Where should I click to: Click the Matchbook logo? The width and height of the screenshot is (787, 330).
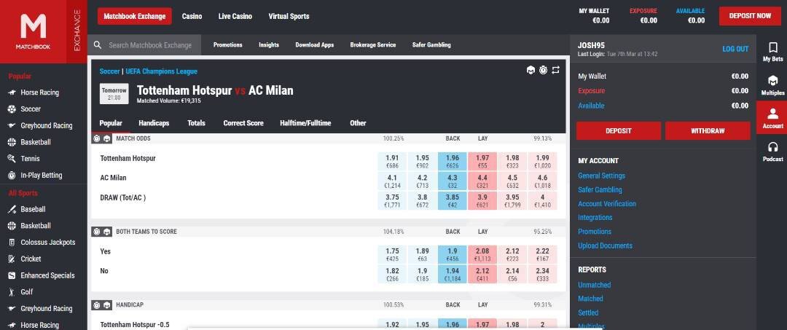33,31
